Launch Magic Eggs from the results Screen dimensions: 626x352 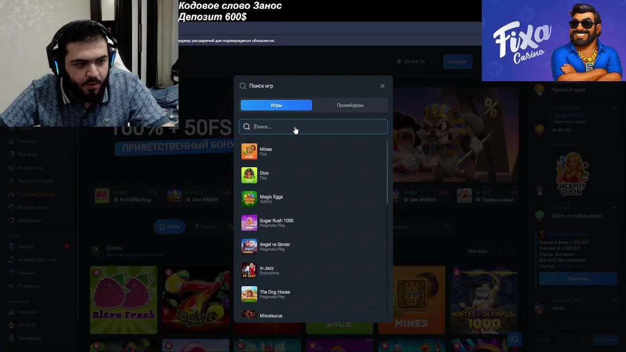313,199
